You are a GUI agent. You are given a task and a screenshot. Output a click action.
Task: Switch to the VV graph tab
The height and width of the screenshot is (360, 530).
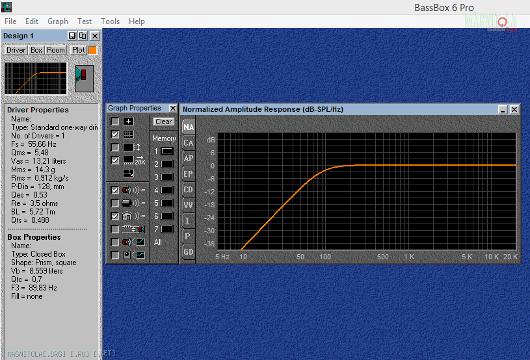189,205
